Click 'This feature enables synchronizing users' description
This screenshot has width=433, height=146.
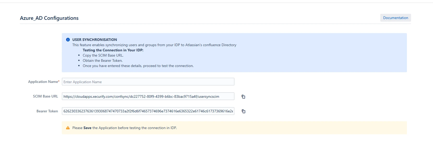click(154, 45)
